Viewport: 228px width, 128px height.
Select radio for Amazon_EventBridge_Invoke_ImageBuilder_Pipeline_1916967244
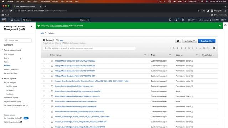(44, 122)
